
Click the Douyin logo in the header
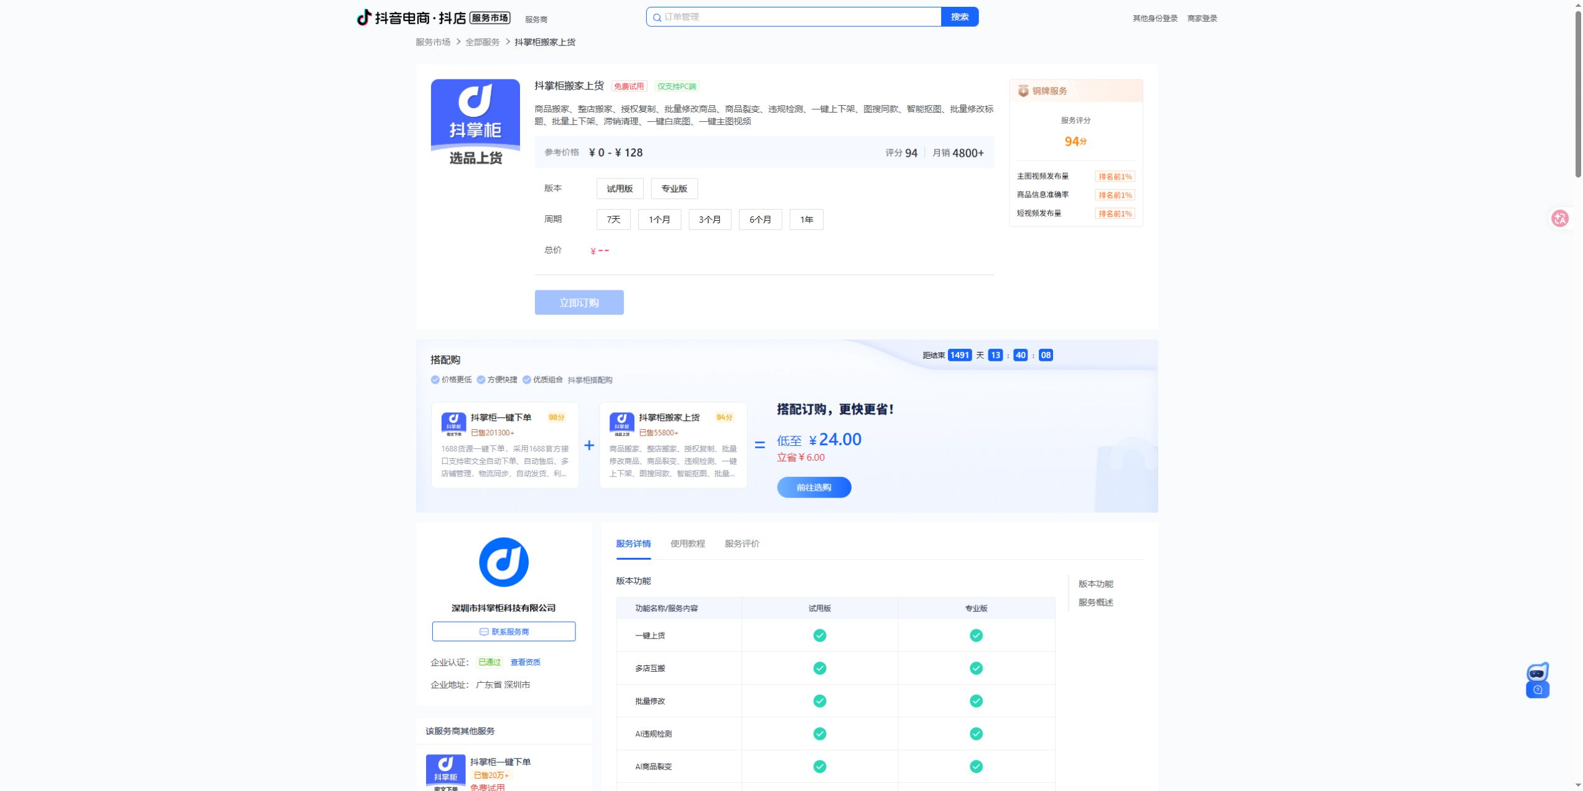pyautogui.click(x=364, y=17)
